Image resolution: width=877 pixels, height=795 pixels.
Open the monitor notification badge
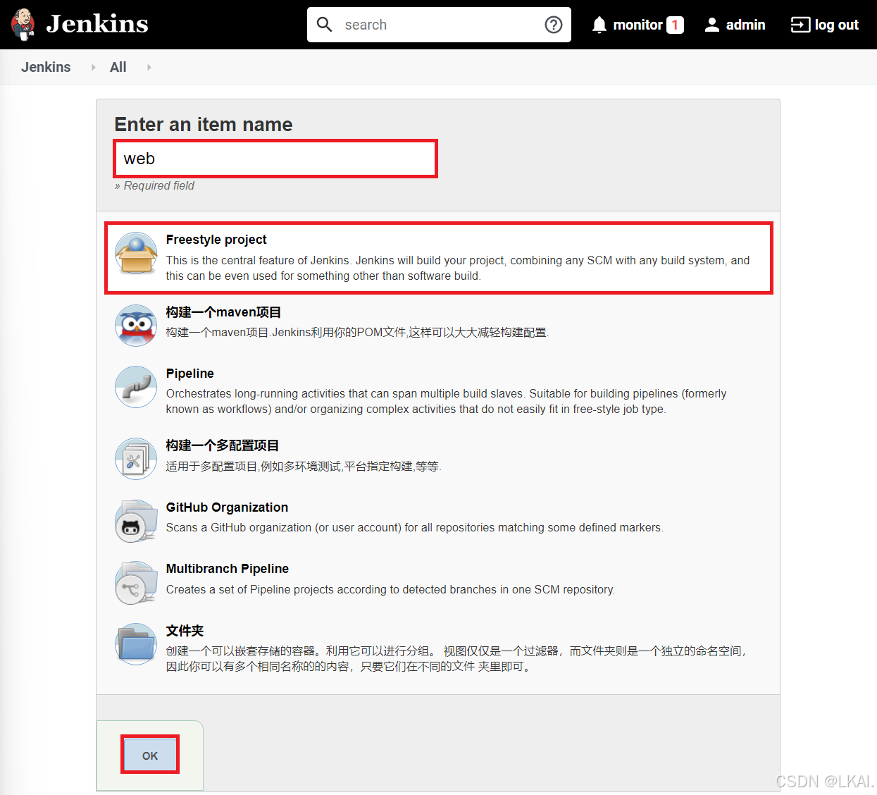pos(676,24)
